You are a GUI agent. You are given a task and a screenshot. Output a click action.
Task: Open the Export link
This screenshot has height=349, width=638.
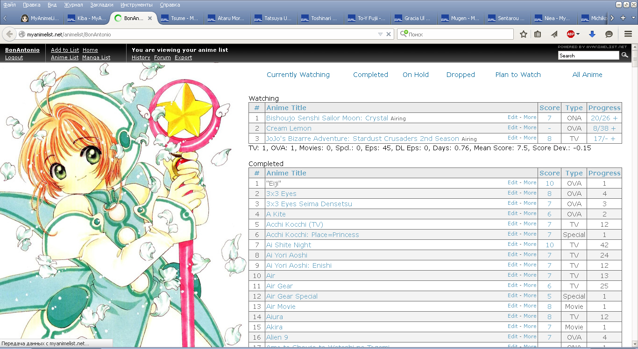tap(184, 57)
